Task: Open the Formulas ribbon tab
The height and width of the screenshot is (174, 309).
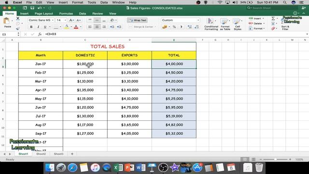Action: pos(66,14)
